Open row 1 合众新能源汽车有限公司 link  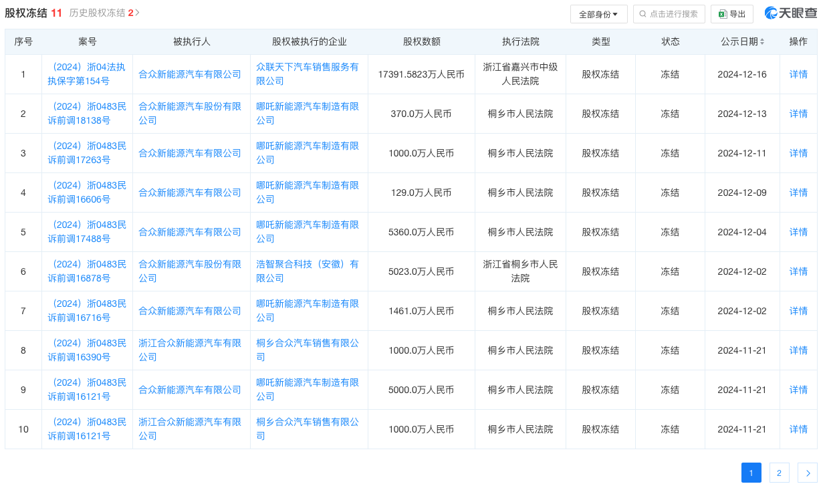click(x=190, y=74)
